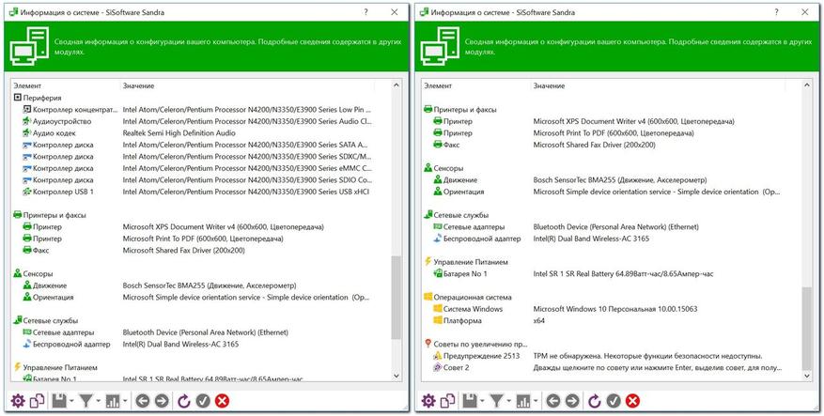824x416 pixels.
Task: Click the right window's vertical scrollbar thumb
Action: [x=807, y=329]
